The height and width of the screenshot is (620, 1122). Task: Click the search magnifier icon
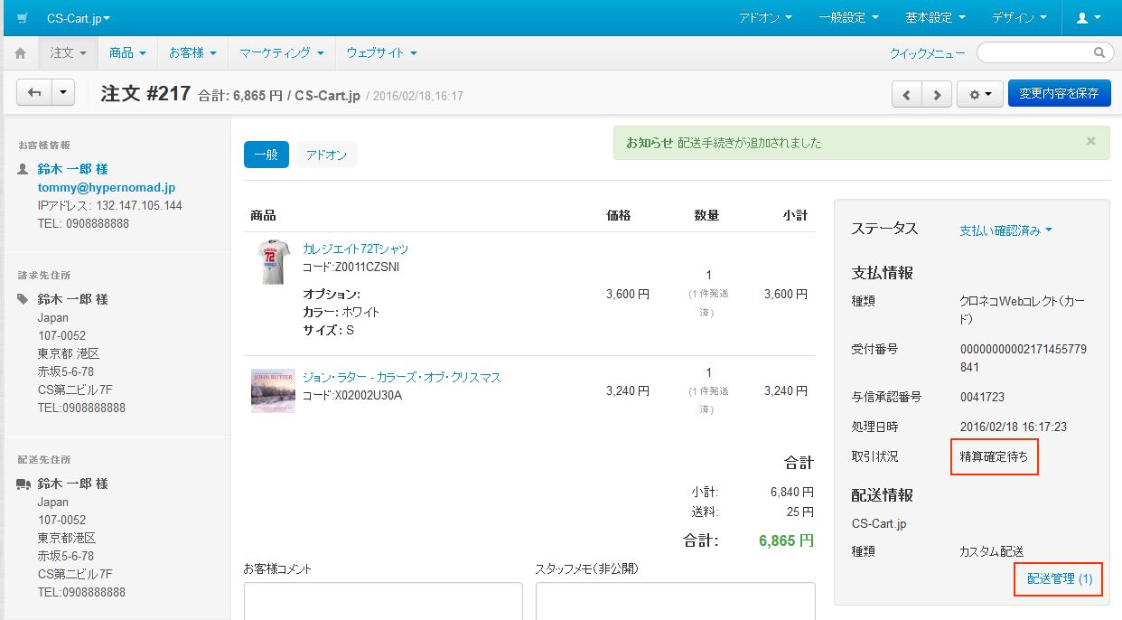click(x=1100, y=52)
